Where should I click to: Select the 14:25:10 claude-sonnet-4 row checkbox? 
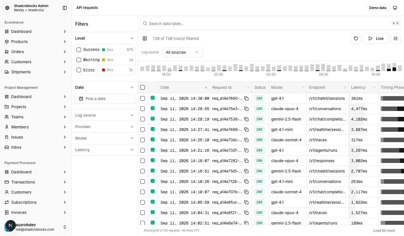pyautogui.click(x=143, y=140)
